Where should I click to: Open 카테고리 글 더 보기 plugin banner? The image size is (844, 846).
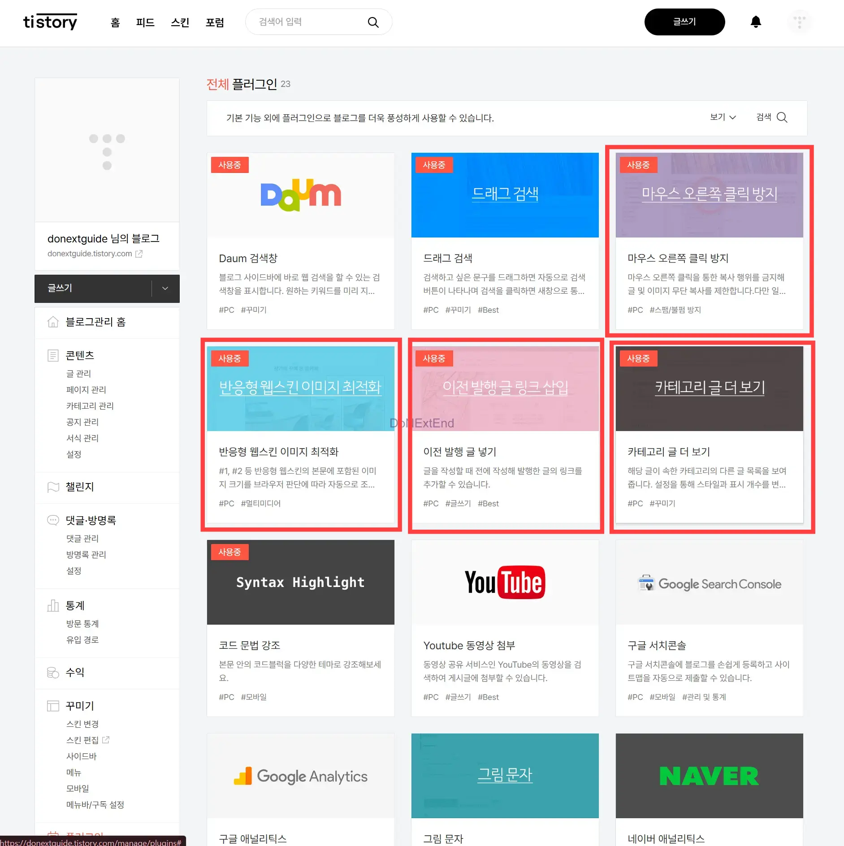coord(710,389)
